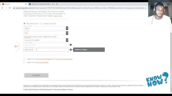Click the Account Number input field
The image size is (172, 96).
46,50
